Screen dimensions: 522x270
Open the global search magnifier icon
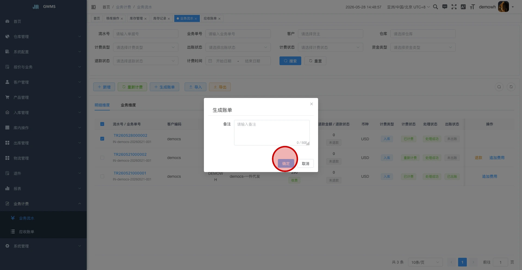(436, 7)
